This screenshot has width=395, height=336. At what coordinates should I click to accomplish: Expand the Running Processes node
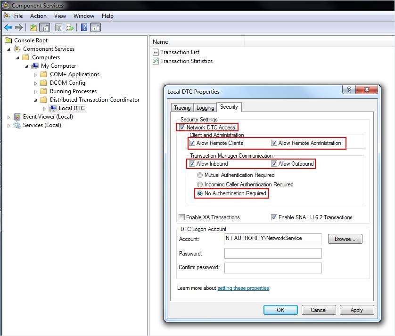click(x=35, y=92)
